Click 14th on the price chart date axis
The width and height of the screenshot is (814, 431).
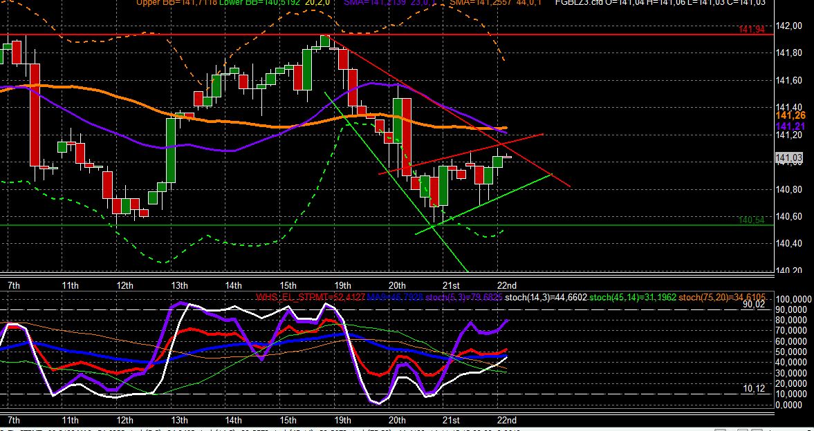click(234, 285)
